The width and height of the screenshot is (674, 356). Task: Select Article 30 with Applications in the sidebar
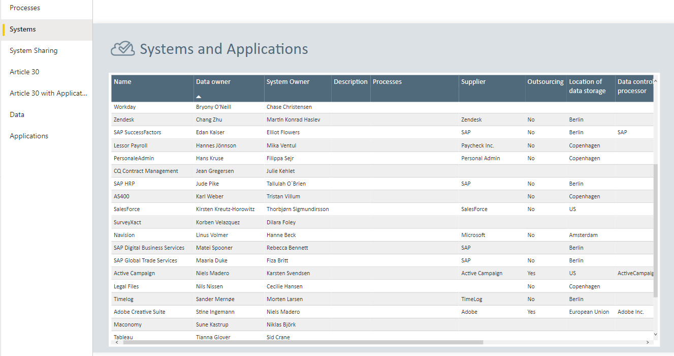(48, 94)
